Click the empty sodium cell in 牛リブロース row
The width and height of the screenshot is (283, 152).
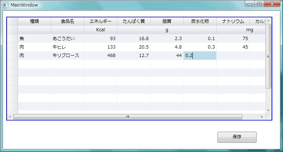pos(233,56)
